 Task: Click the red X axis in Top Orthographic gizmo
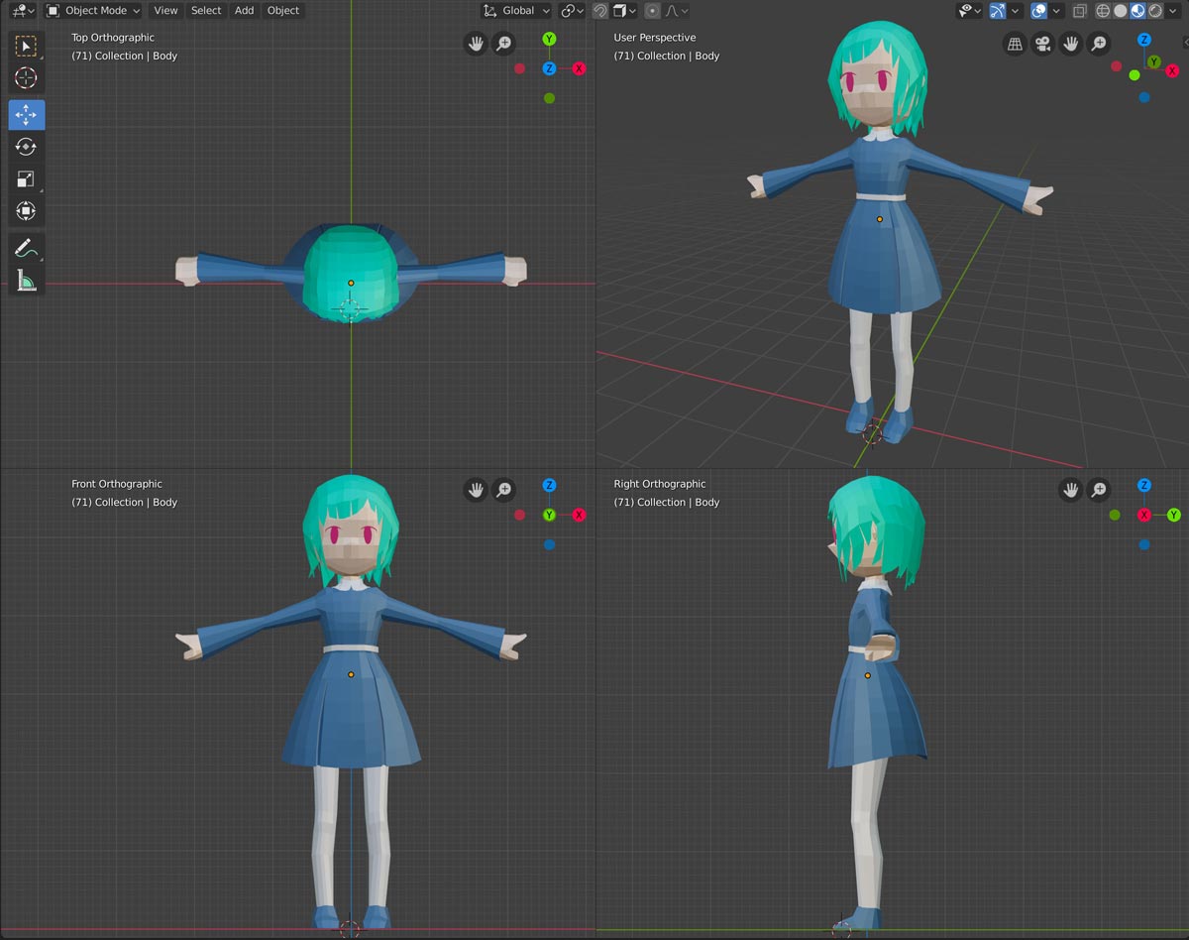click(579, 68)
